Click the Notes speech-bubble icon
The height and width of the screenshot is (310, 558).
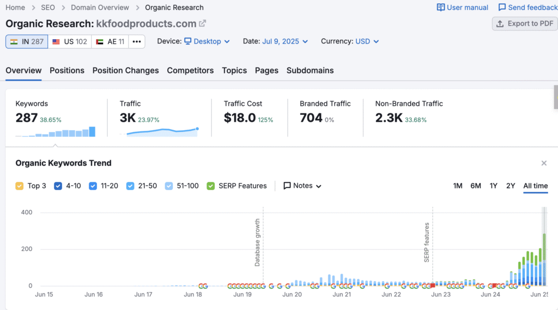point(287,186)
